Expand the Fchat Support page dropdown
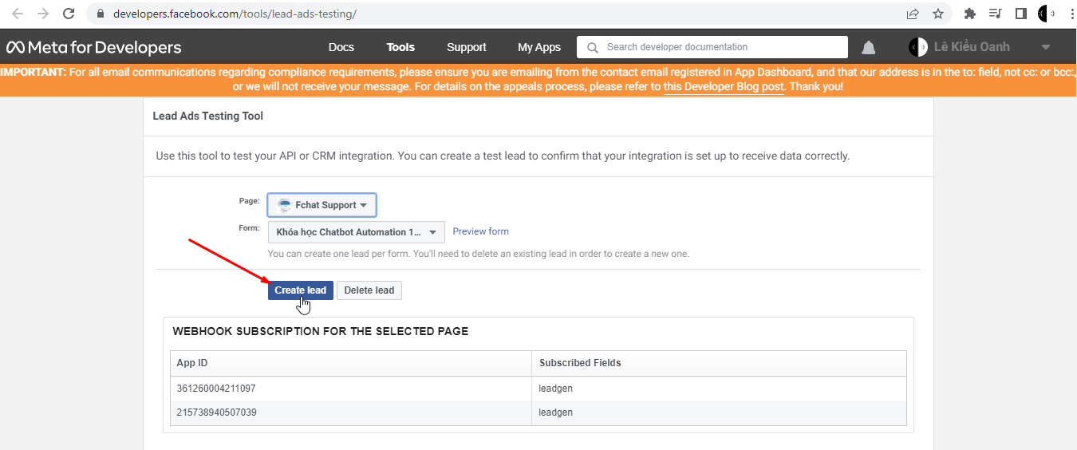 point(322,205)
